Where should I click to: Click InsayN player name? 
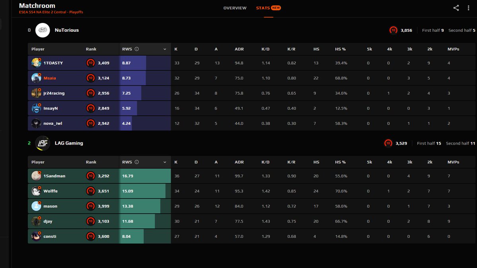coord(50,108)
